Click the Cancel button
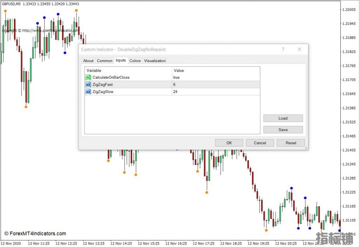Image resolution: width=359 pixels, height=247 pixels. (260, 143)
